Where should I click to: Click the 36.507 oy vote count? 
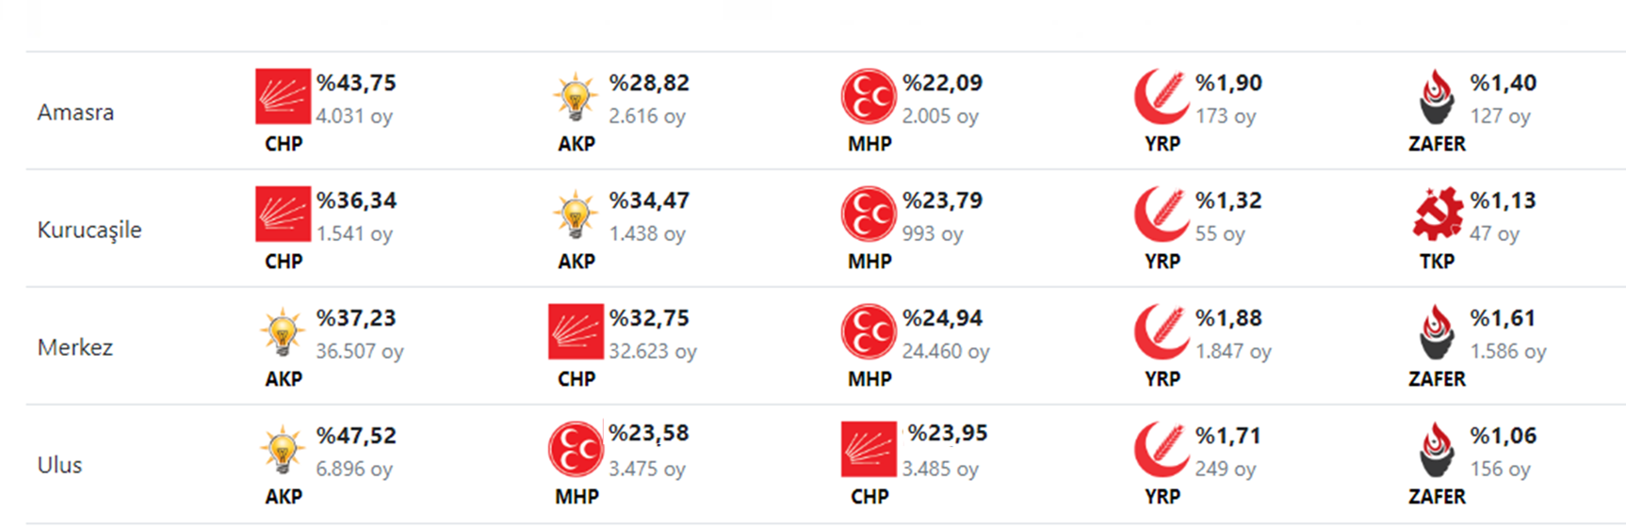(360, 351)
